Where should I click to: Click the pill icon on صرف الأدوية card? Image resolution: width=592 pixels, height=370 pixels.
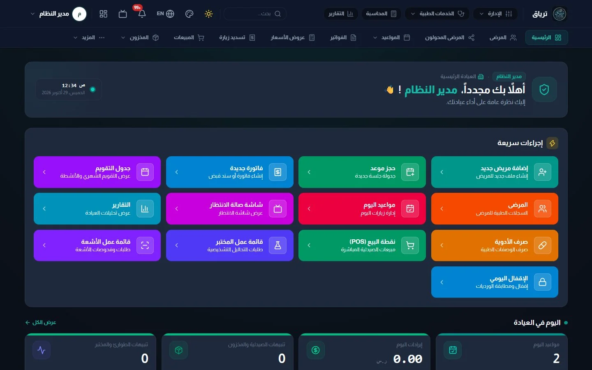tap(543, 245)
